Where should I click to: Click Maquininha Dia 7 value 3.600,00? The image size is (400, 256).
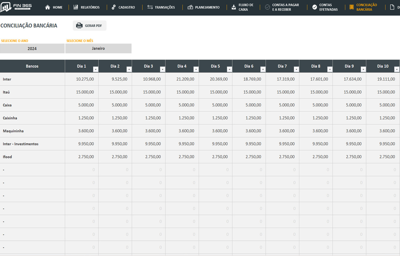pos(287,131)
